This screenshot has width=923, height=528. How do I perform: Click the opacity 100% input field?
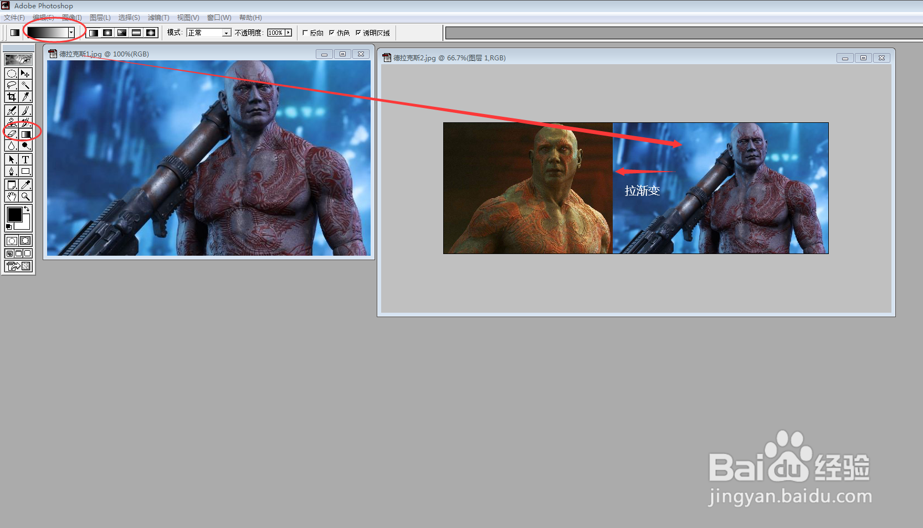pos(275,33)
